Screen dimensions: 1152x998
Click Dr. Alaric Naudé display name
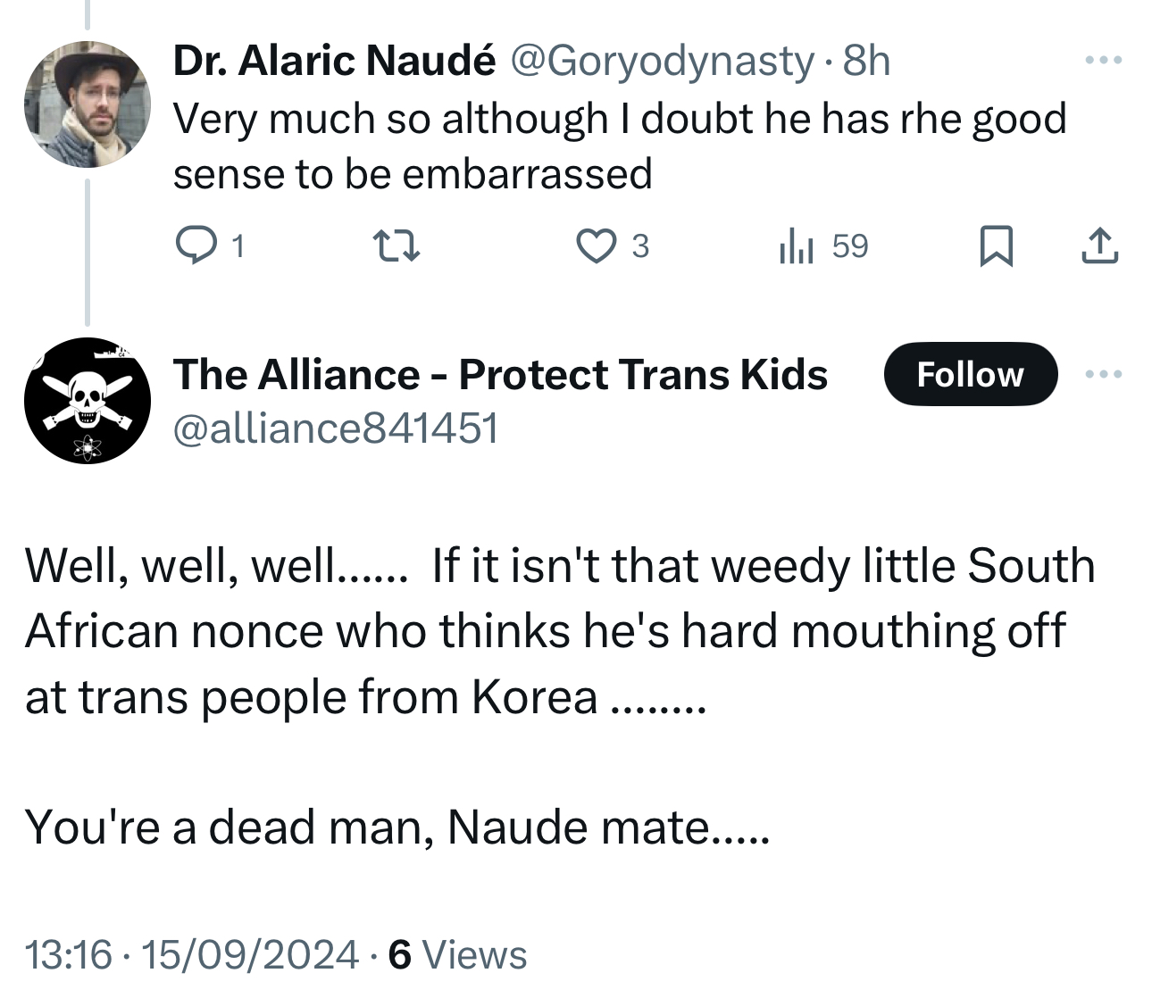pos(334,61)
